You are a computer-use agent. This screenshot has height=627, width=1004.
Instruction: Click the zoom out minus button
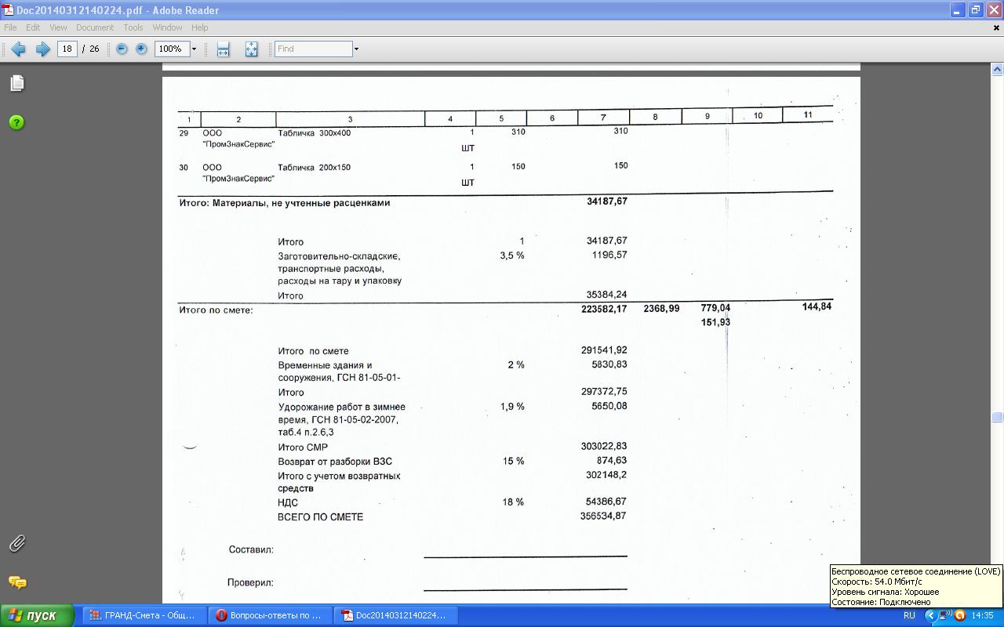(122, 49)
